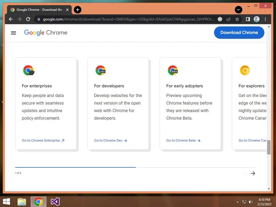Reload the current page
This screenshot has width=276, height=207.
(28, 19)
